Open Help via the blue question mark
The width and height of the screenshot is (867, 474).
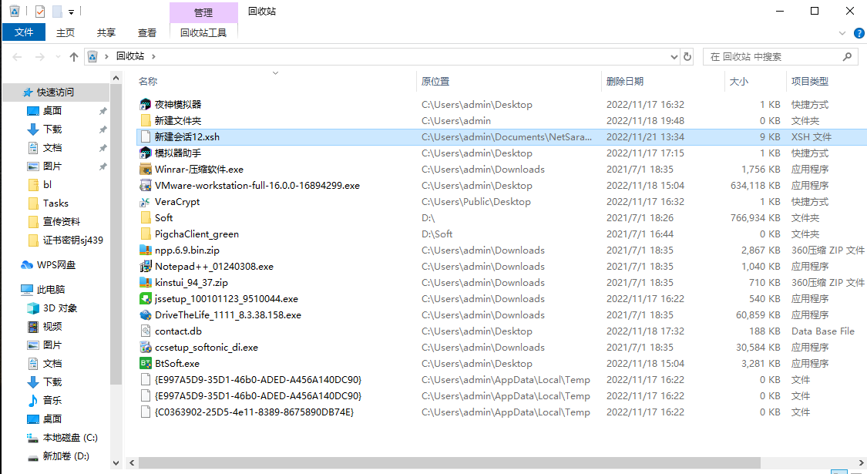click(x=859, y=32)
